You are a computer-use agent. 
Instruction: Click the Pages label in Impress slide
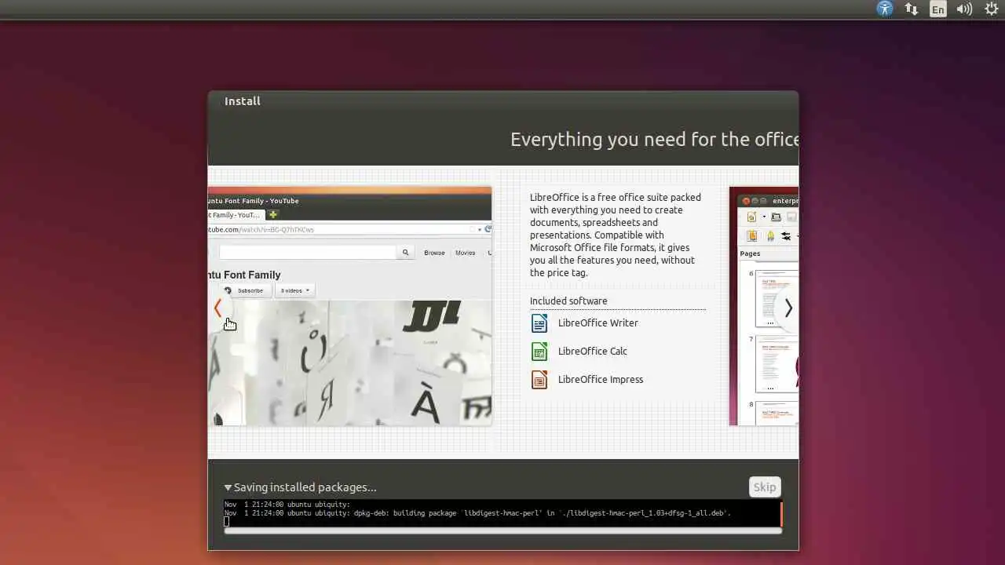750,253
